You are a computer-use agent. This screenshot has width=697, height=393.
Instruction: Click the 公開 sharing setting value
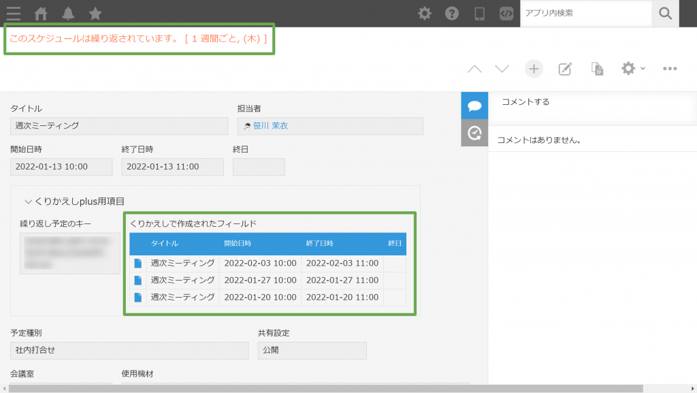[x=312, y=350]
